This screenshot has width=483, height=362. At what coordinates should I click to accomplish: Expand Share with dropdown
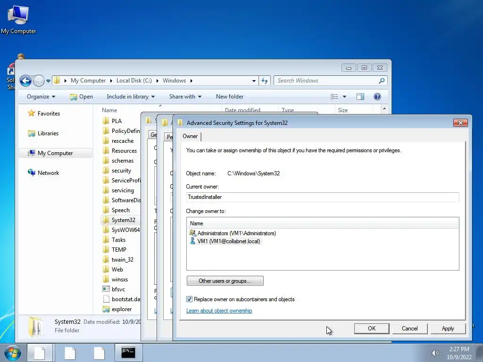[x=185, y=97]
